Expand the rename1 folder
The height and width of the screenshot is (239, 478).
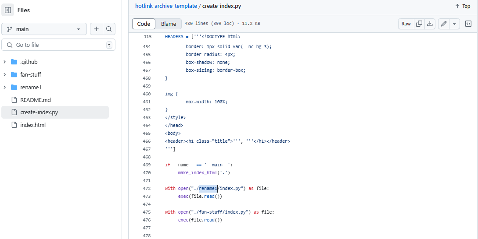[5, 87]
